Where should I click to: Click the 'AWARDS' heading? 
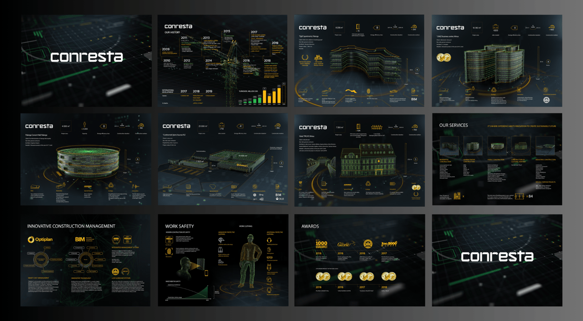tap(310, 226)
